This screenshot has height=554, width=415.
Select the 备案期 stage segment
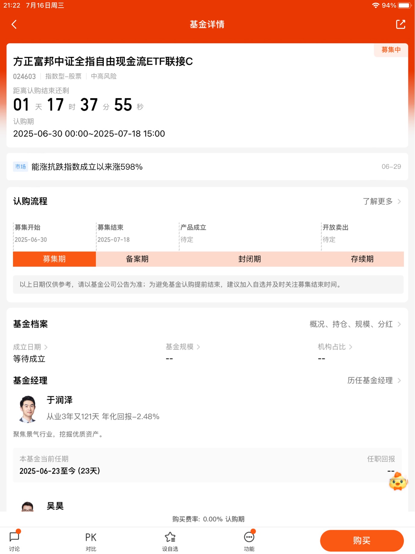tap(137, 259)
